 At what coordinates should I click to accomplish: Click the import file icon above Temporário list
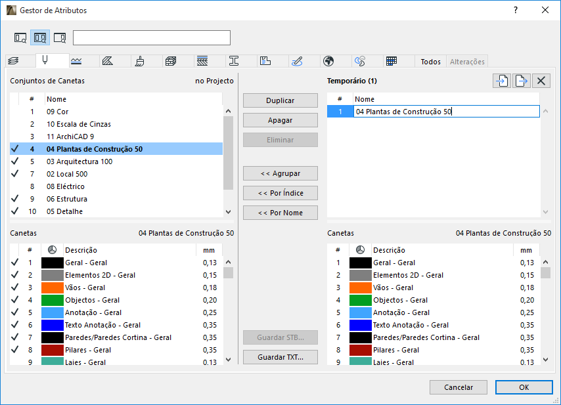502,81
